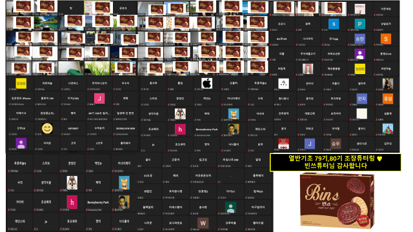Screen dimensions: 413x232
Task: Click the 승우 brown name avatar
Action: 336,144
